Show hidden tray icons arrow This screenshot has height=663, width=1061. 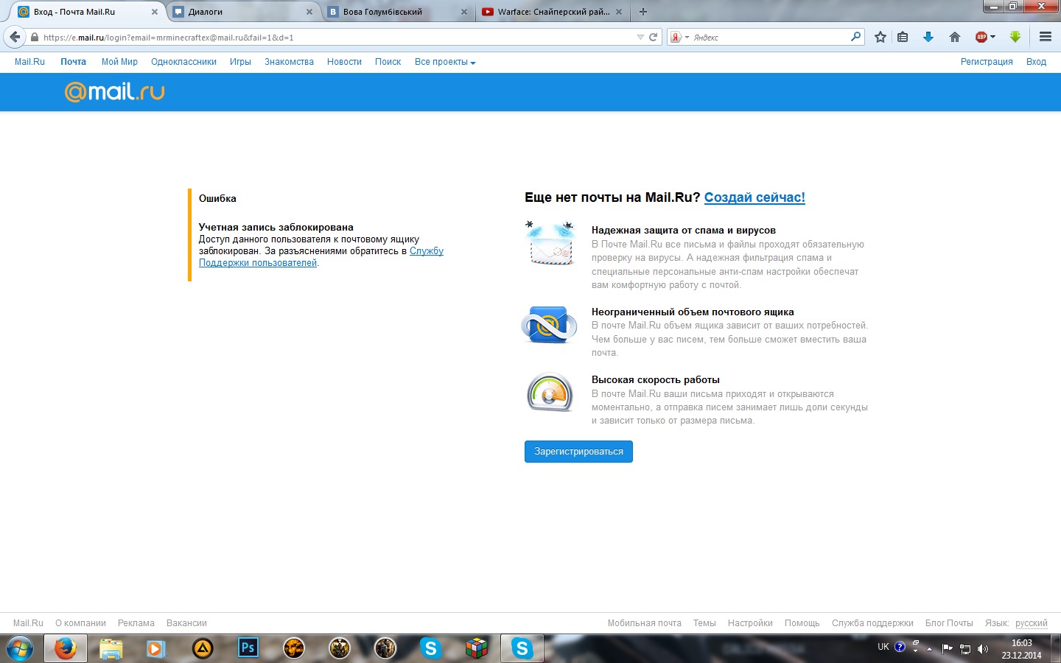(929, 649)
